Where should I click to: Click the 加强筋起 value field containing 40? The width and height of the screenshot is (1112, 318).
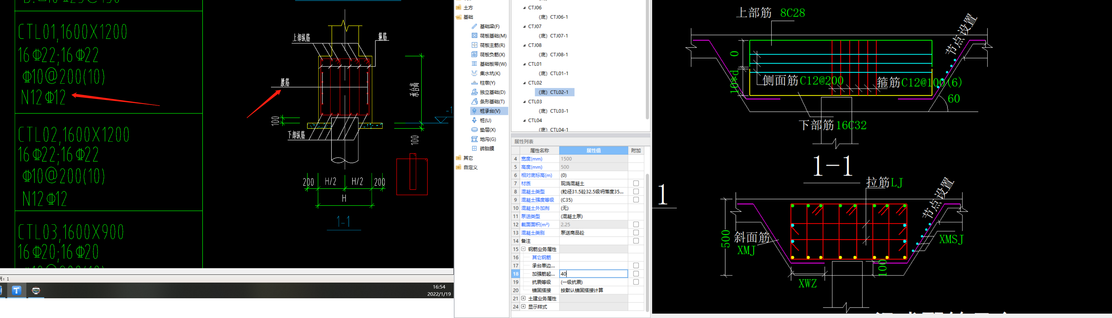(594, 274)
